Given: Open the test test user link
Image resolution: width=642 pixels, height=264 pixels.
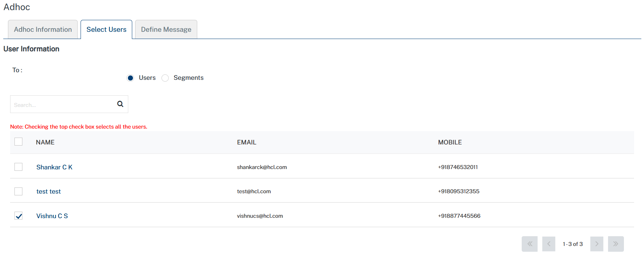Looking at the screenshot, I should tap(48, 191).
